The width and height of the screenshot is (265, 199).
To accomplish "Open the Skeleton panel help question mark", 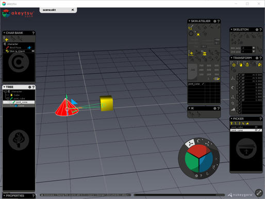I will 260,29.
